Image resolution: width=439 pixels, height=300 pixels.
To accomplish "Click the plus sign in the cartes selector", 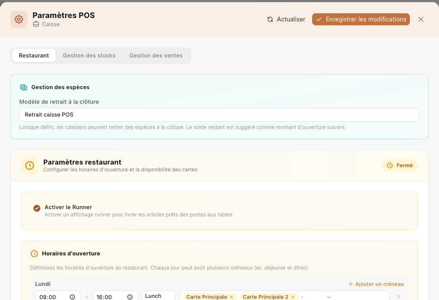I will 302,297.
